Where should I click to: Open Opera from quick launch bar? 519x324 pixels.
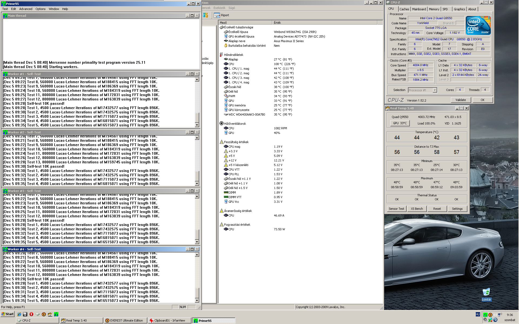click(x=31, y=314)
